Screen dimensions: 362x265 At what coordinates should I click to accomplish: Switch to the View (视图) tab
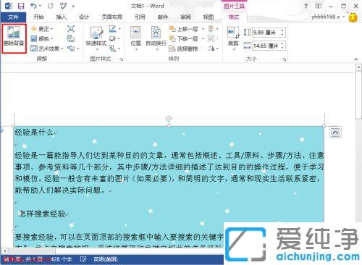coord(209,17)
